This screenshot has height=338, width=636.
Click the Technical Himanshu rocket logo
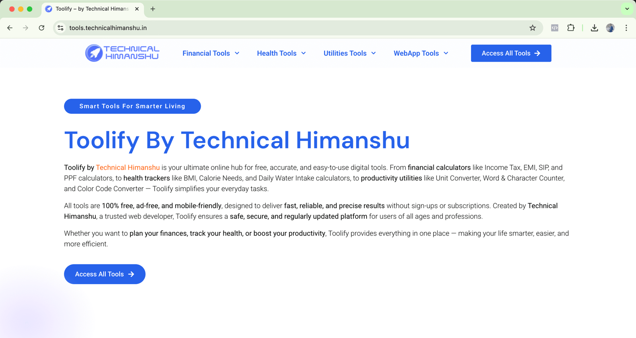pos(122,53)
